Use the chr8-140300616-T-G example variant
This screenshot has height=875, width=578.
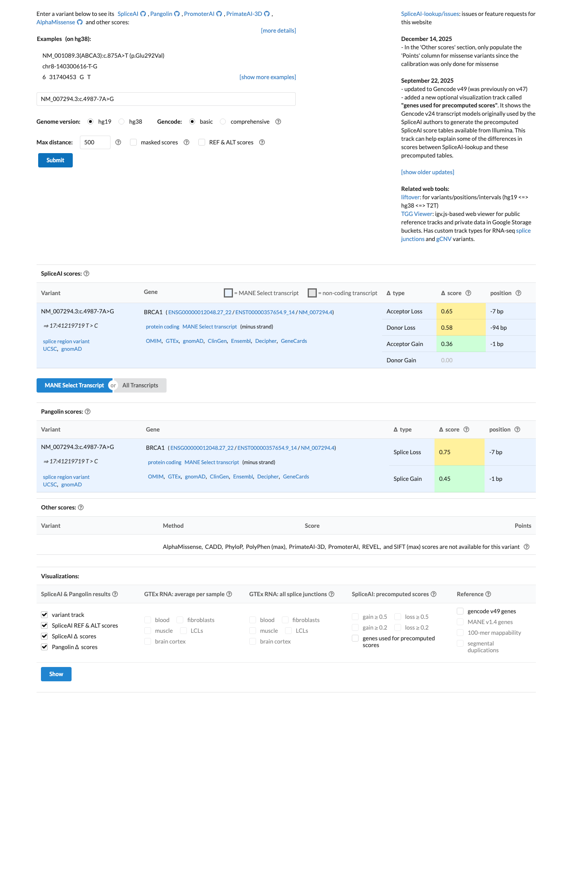tap(70, 66)
